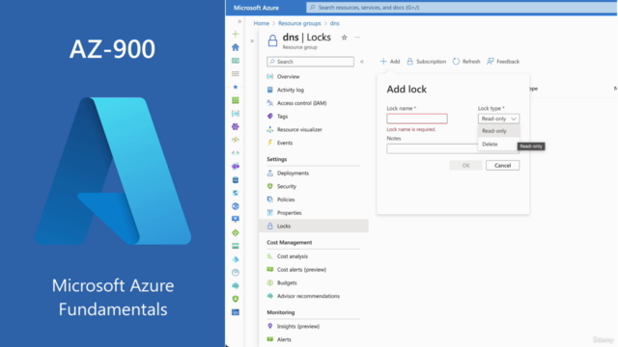Click the Microsoft Azure header title

coord(256,8)
